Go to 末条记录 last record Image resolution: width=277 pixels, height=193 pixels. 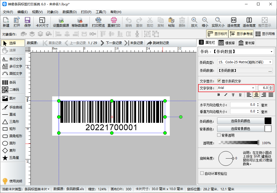click(134, 43)
